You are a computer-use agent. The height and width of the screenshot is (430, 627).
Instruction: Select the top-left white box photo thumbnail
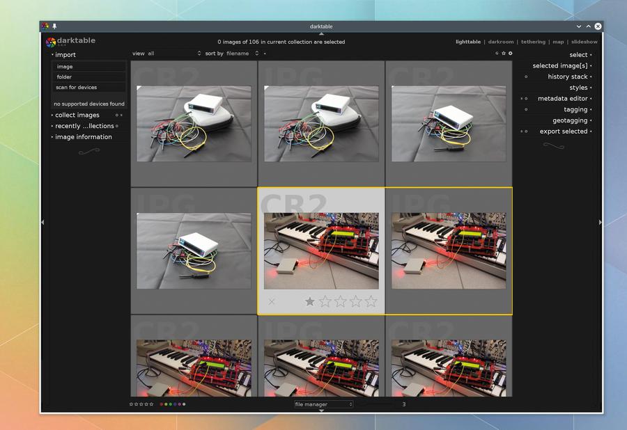point(194,124)
